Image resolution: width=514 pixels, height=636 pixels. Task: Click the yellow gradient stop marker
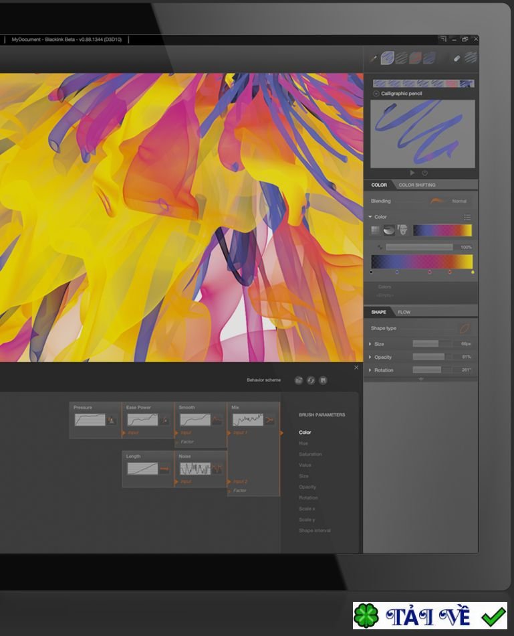(473, 272)
